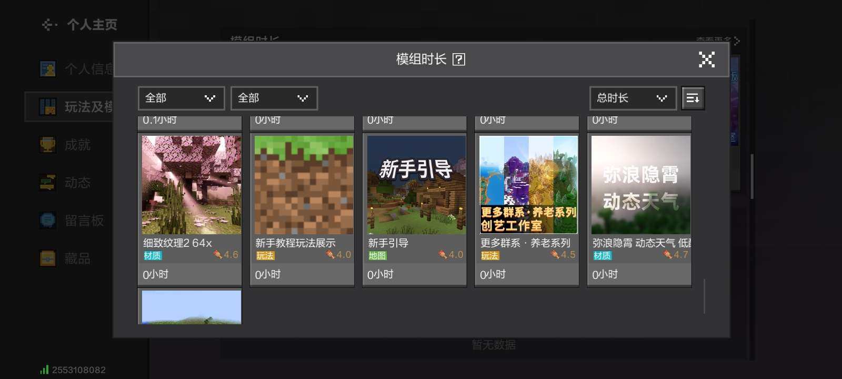The height and width of the screenshot is (379, 842).
Task: Open the 新手引导 map thumbnail
Action: coord(416,185)
